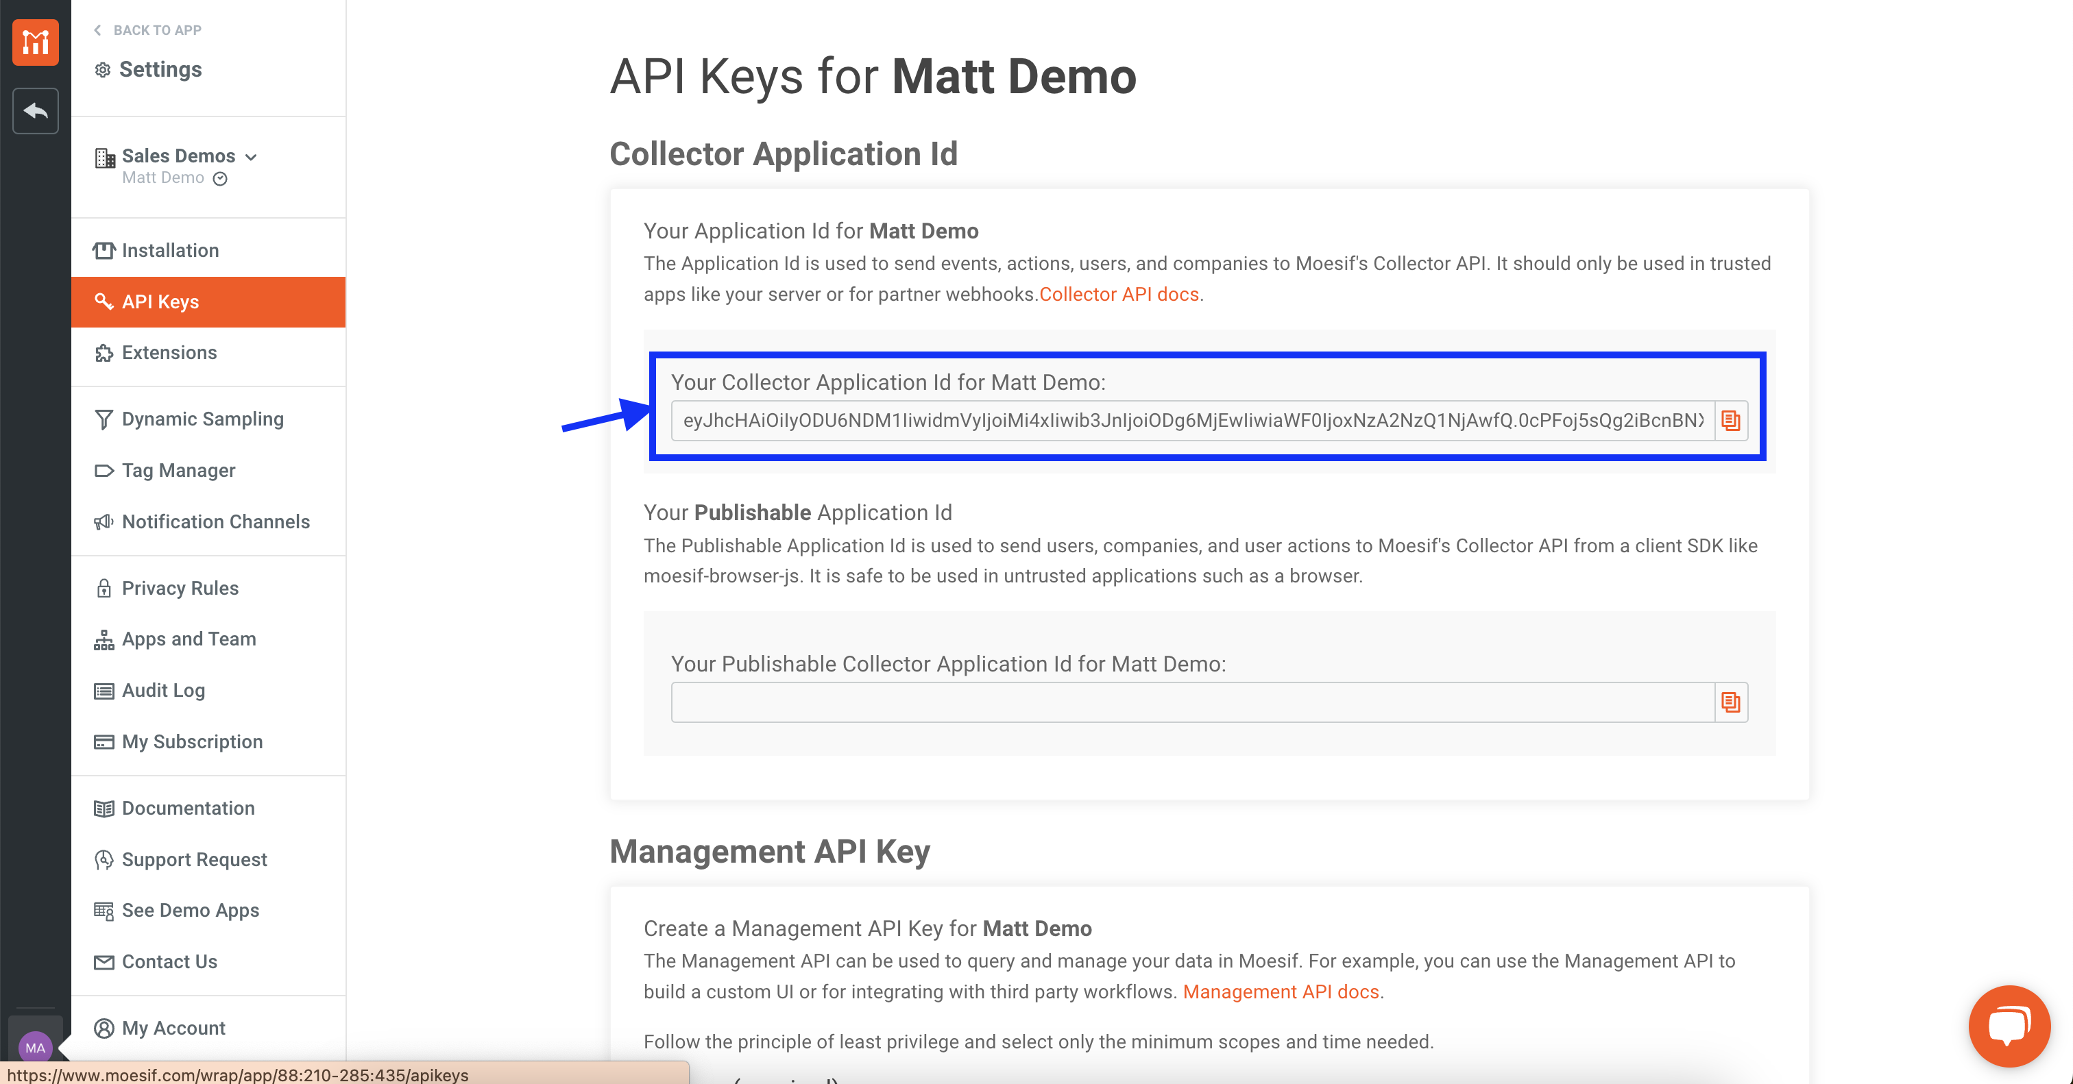Click the key icon next to API Keys
This screenshot has width=2073, height=1084.
tap(104, 301)
